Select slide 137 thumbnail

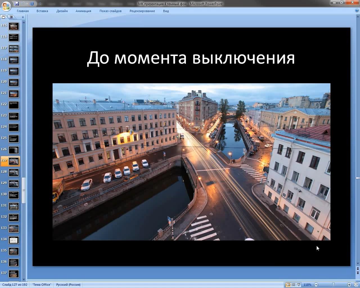click(14, 274)
